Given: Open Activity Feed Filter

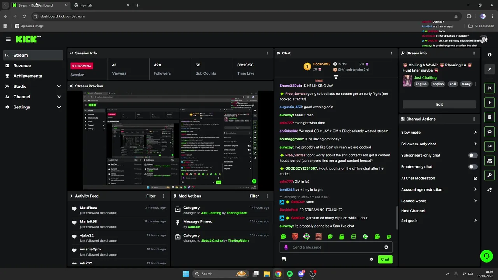Looking at the screenshot, I should click(x=151, y=196).
